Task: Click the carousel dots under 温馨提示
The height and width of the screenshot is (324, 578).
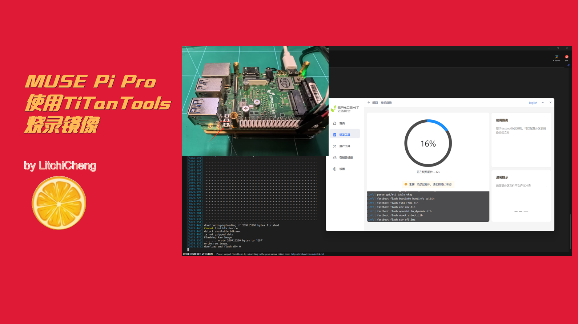Action: pos(521,211)
